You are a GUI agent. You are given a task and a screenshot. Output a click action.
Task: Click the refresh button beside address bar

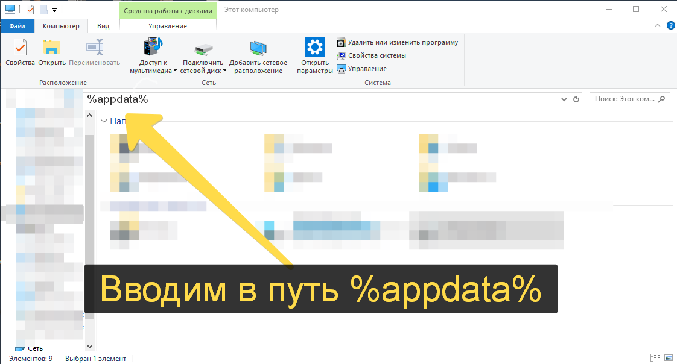click(x=576, y=99)
